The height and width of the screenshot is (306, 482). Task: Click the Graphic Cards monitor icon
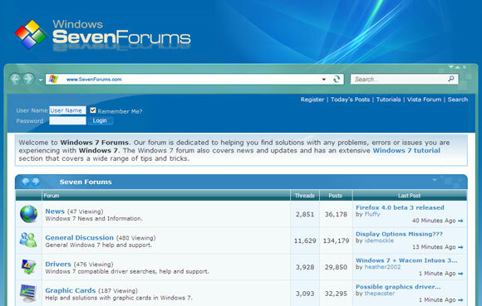pos(28,293)
